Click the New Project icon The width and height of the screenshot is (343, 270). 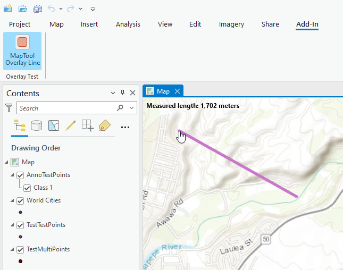click(8, 9)
